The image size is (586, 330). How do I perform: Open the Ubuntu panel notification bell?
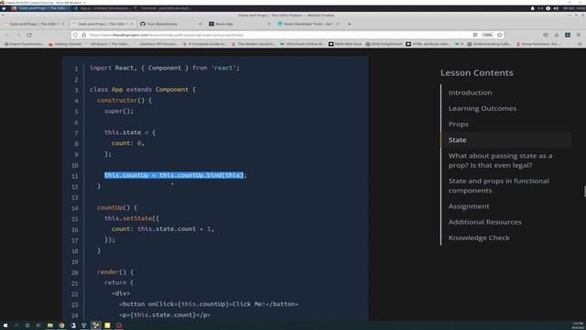coord(532,8)
